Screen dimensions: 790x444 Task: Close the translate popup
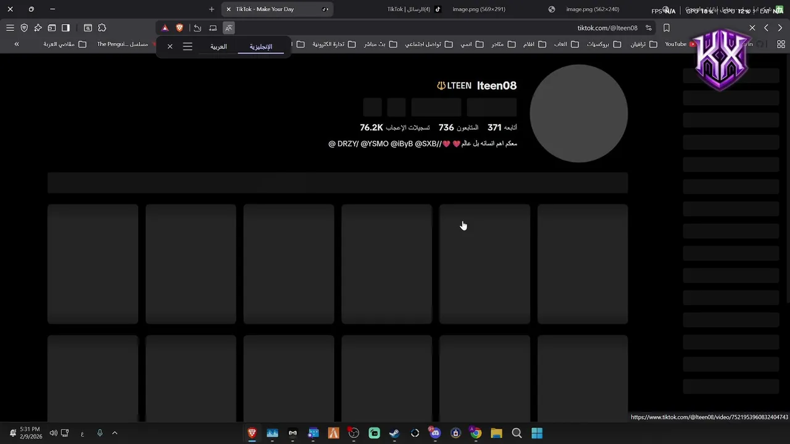pyautogui.click(x=170, y=46)
